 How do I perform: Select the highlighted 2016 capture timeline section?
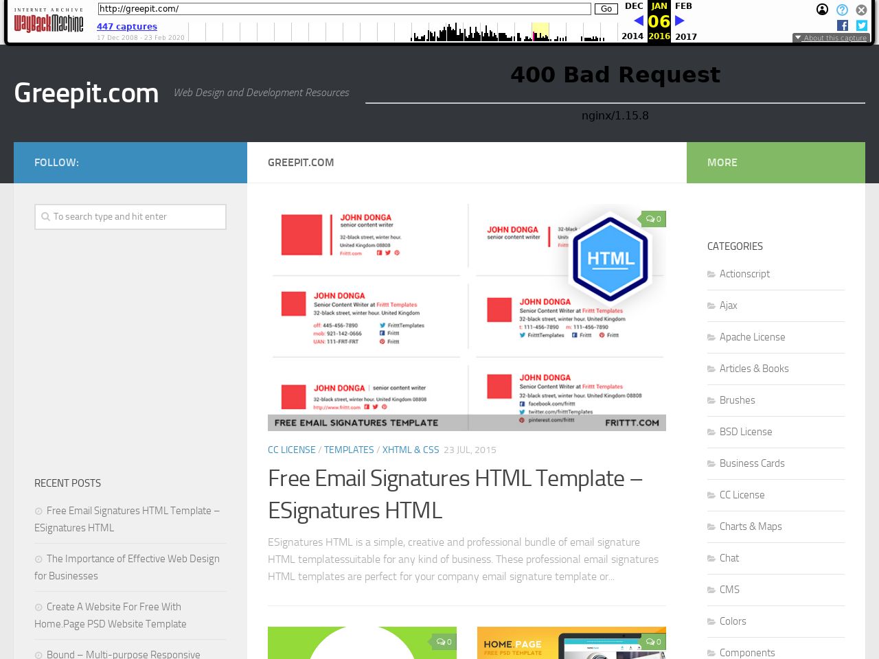[540, 32]
